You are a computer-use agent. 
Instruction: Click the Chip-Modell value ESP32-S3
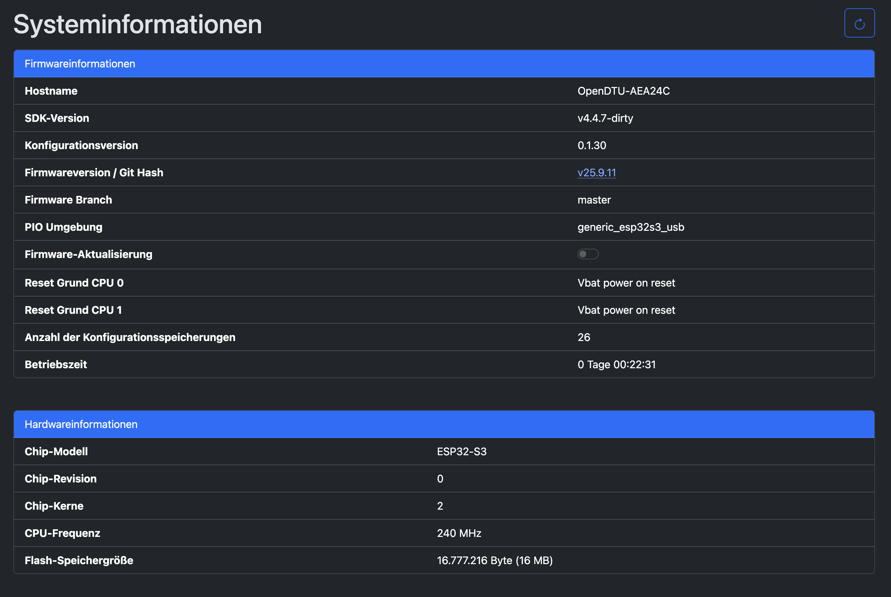coord(461,452)
